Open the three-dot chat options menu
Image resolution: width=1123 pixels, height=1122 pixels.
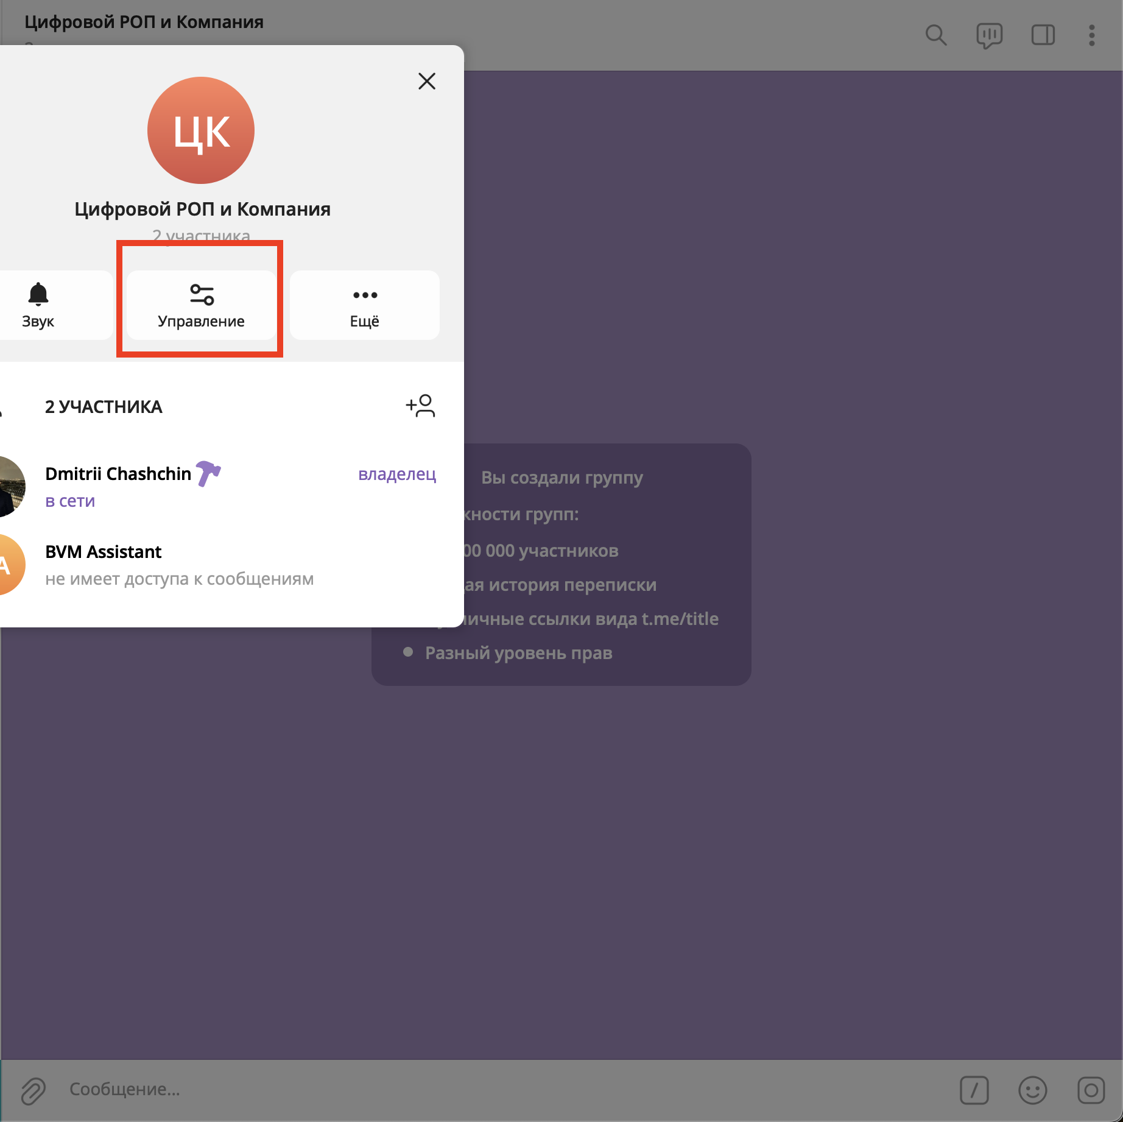(1091, 35)
